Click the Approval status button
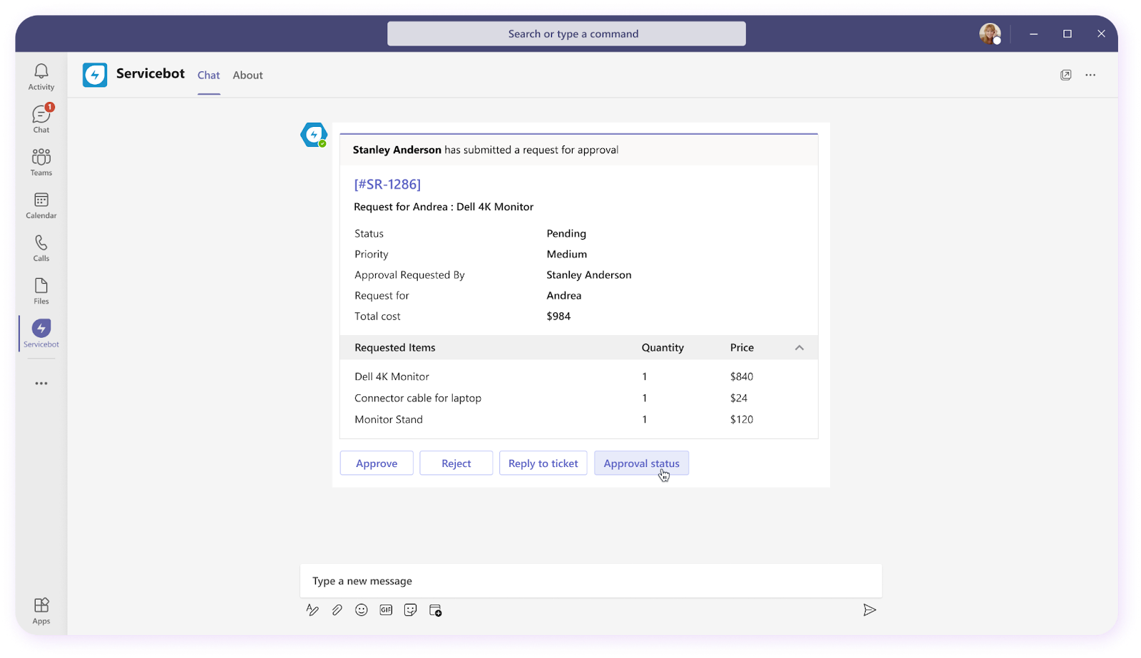 click(642, 463)
